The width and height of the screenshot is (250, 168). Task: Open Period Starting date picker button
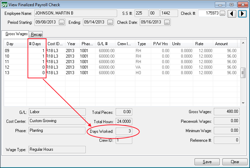(x=62, y=22)
